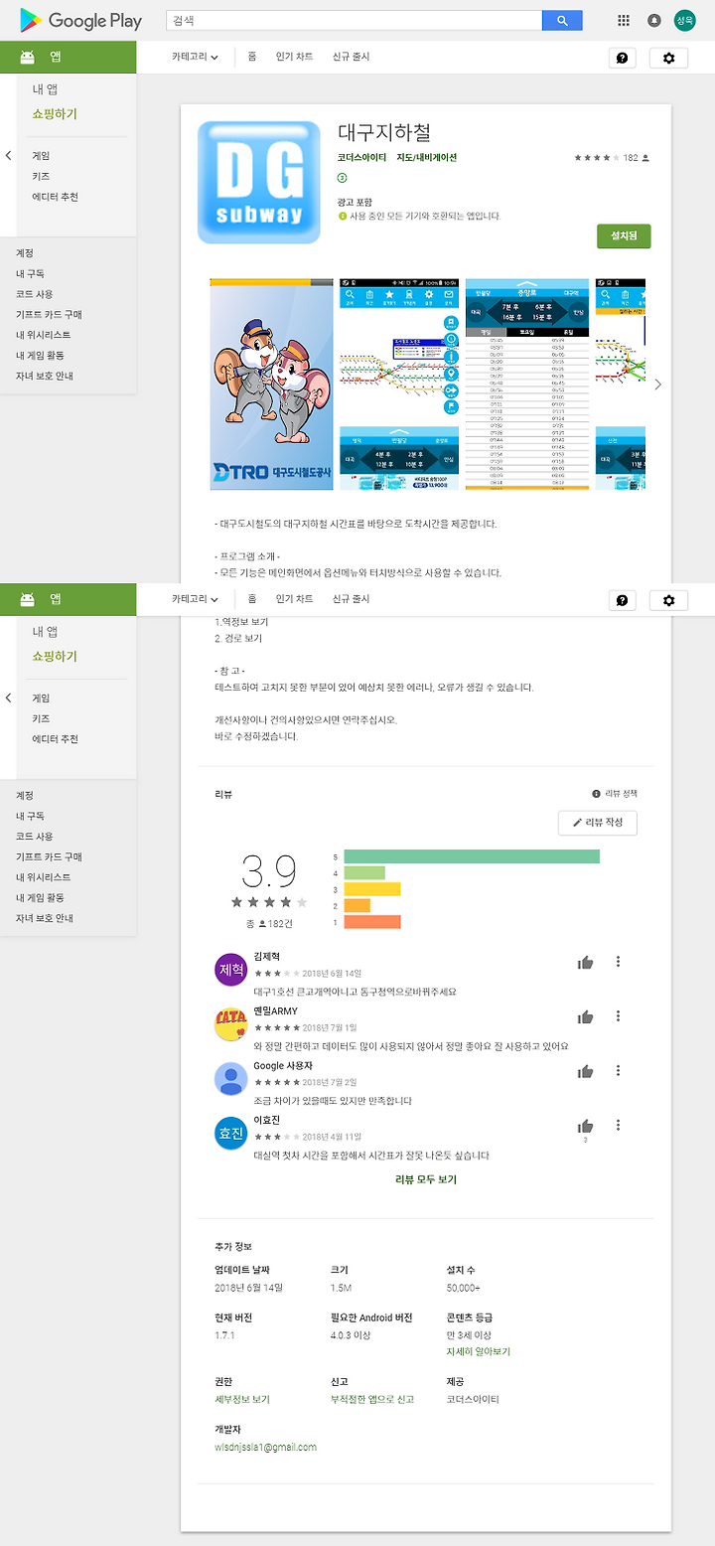This screenshot has height=1546, width=715.
Task: Open the DTRO squirrel mascot screenshot
Action: point(272,385)
